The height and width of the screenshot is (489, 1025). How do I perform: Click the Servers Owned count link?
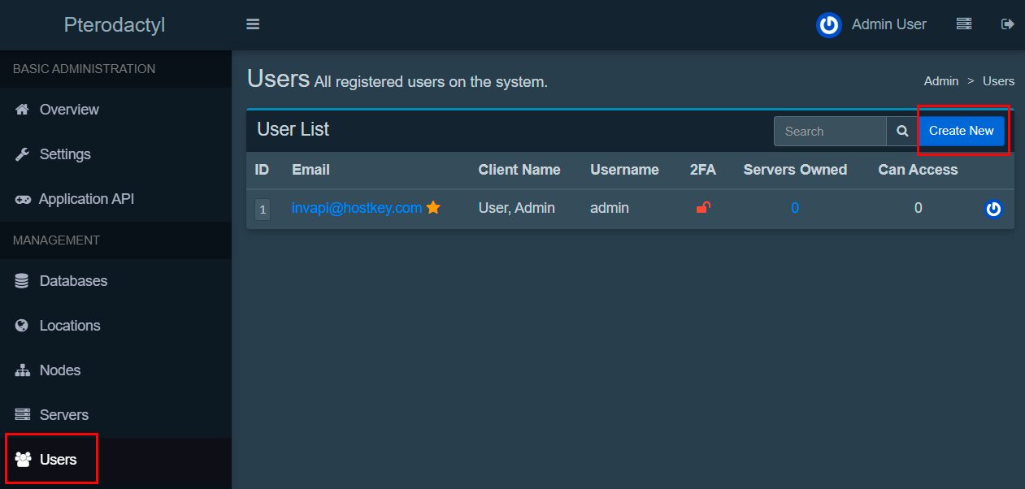coord(795,208)
